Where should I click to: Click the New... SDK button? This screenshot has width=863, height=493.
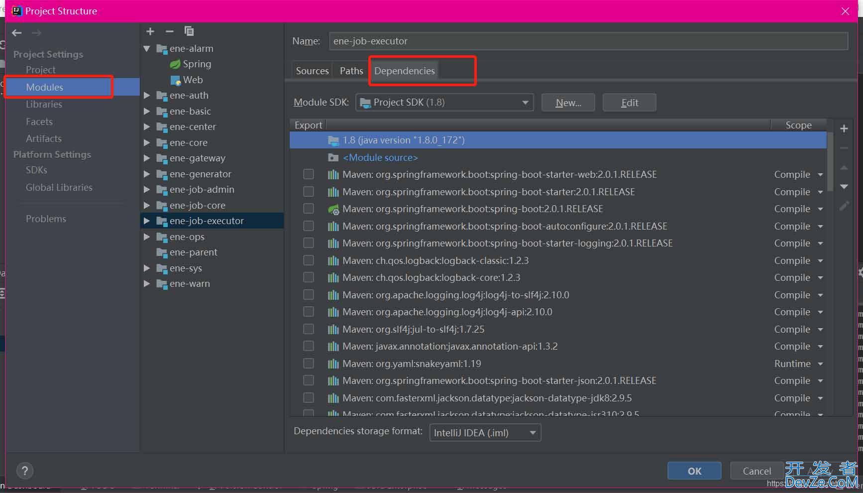point(568,103)
